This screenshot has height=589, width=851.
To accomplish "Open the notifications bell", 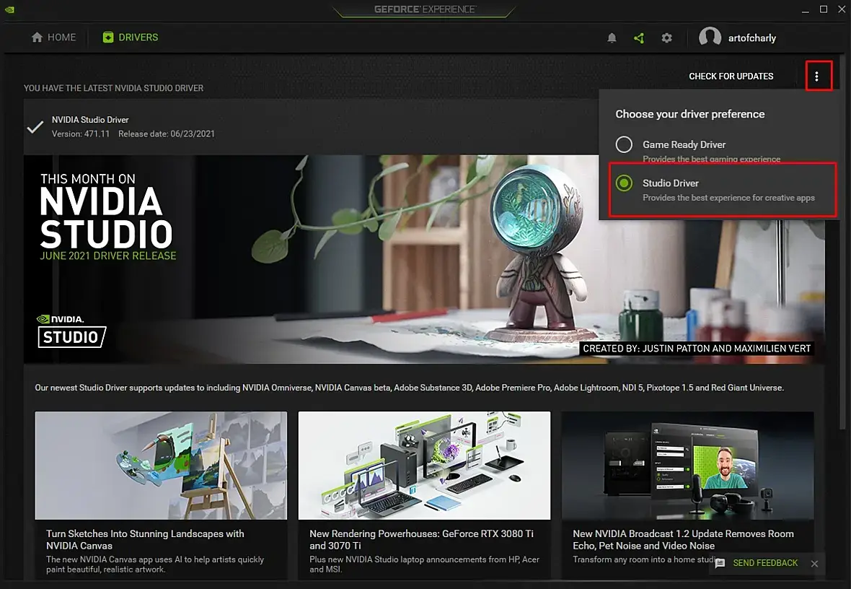I will pyautogui.click(x=612, y=38).
